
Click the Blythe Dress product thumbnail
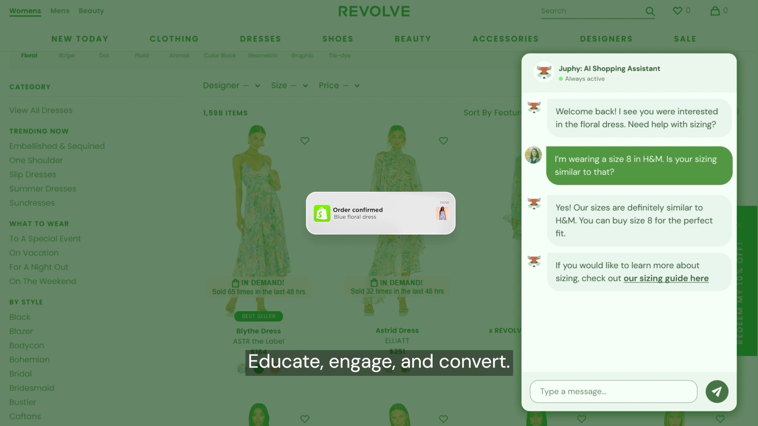(258, 219)
